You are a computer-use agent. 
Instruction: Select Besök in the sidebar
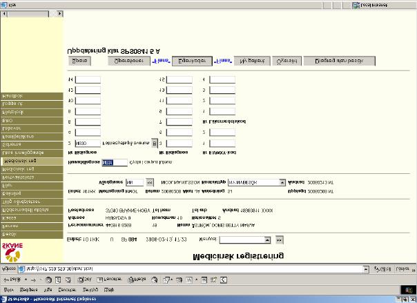pos(32,235)
